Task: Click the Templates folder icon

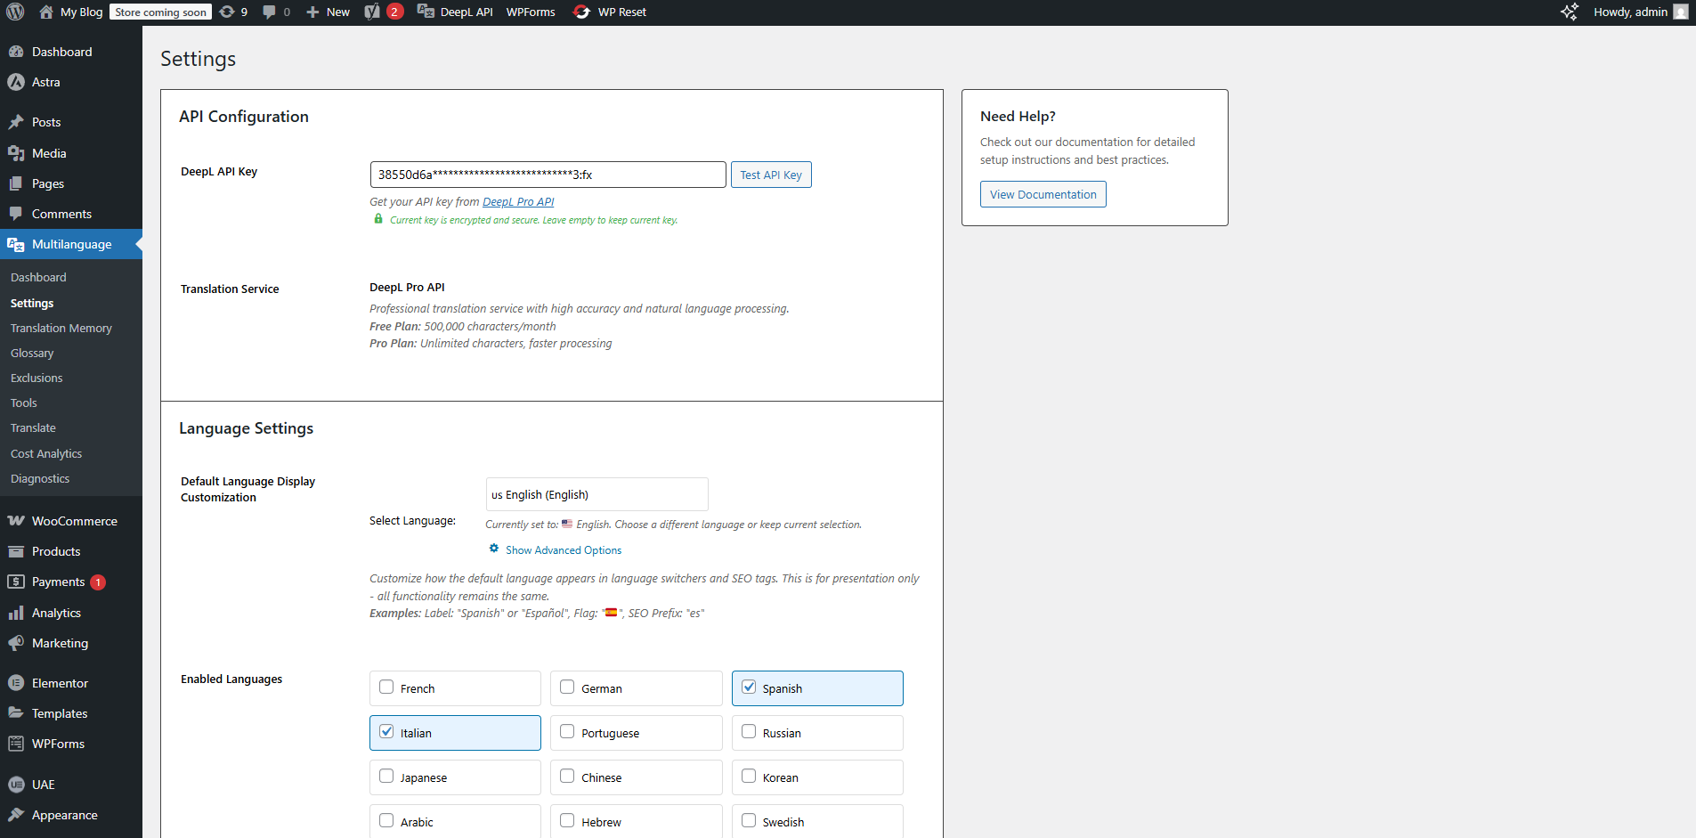Action: [x=16, y=713]
